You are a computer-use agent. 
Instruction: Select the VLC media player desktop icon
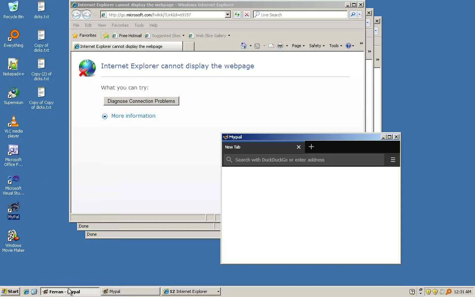[x=13, y=127]
